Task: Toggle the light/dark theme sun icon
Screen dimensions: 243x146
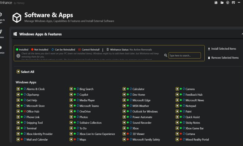Action: click(228, 2)
